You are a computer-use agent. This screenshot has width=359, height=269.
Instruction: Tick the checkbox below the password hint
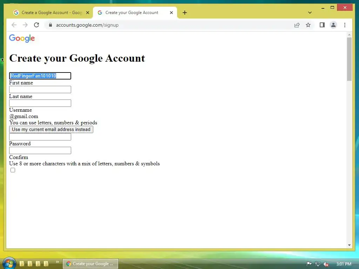click(13, 170)
